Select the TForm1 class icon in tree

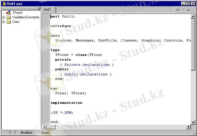tap(8, 13)
